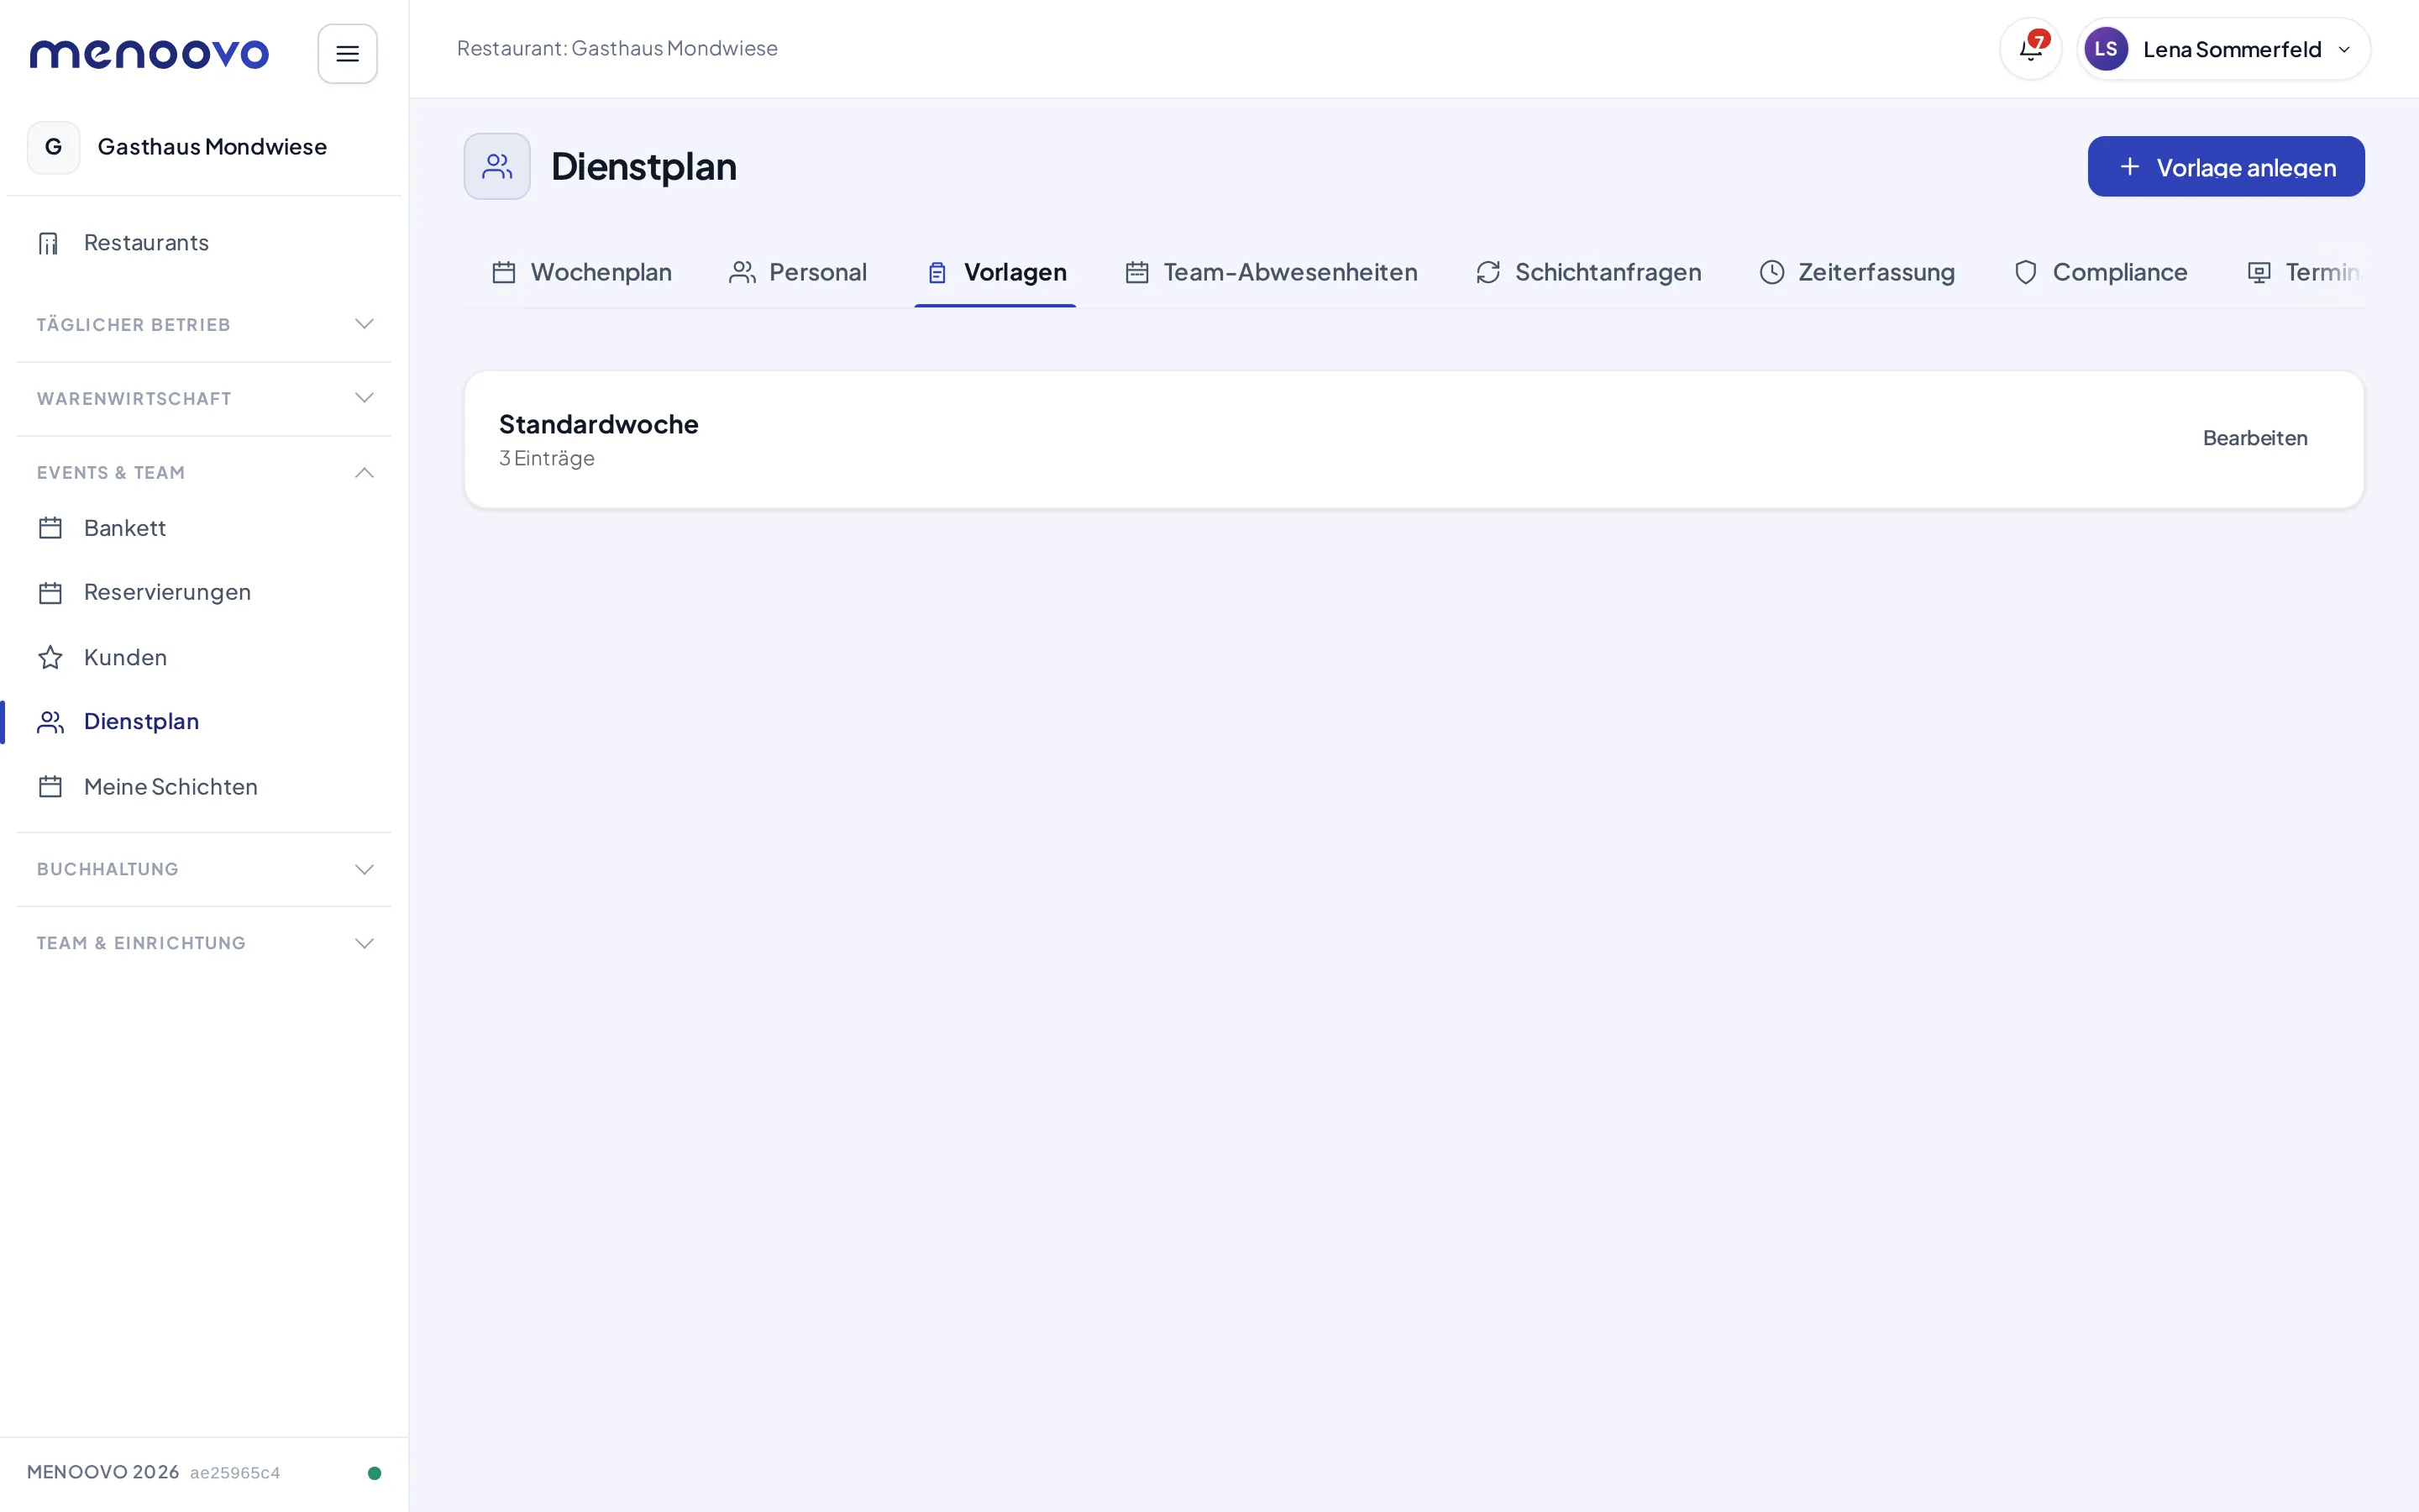Click the Meine Schichten calendar icon
This screenshot has height=1512, width=2419.
tap(50, 787)
